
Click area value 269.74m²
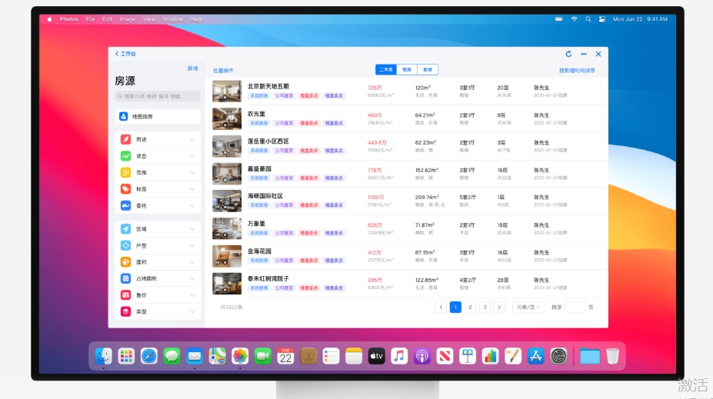[427, 198]
